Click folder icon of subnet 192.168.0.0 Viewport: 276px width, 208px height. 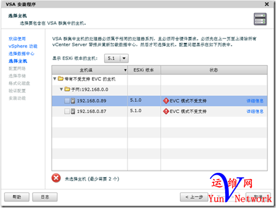[67, 89]
